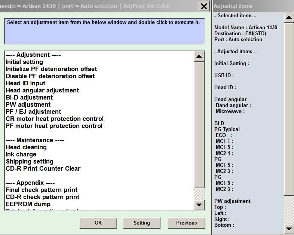Click adjustment list scroll down arrow

[199, 205]
